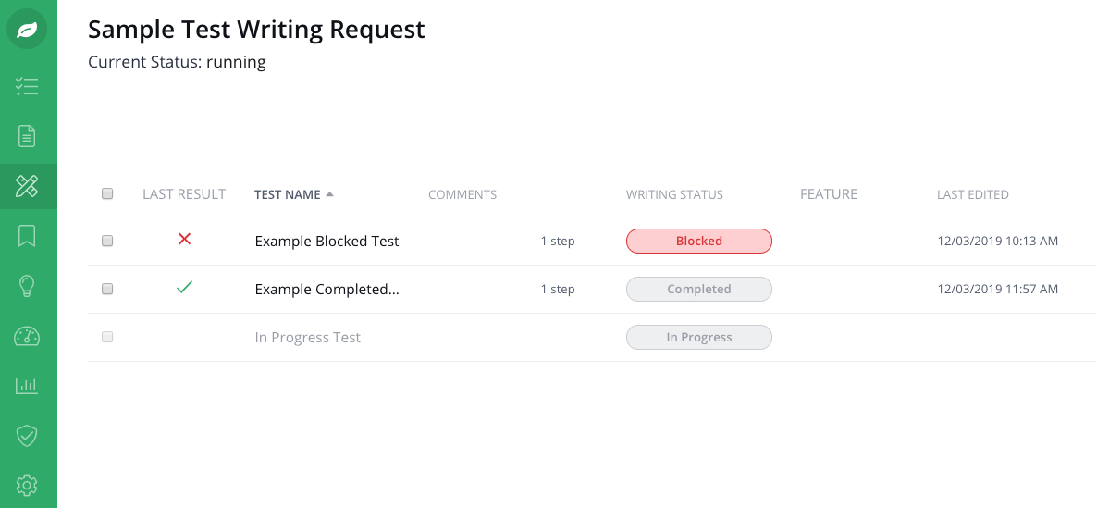This screenshot has height=508, width=1097.
Task: Toggle the sort arrow beside Test Name
Action: pos(329,193)
